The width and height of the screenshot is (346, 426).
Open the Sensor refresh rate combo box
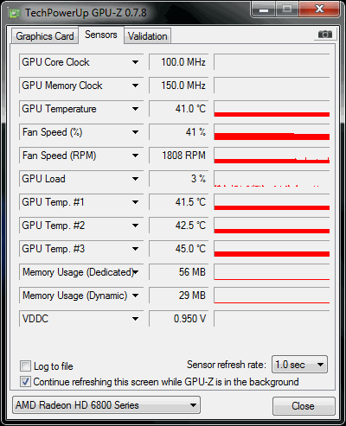click(299, 365)
